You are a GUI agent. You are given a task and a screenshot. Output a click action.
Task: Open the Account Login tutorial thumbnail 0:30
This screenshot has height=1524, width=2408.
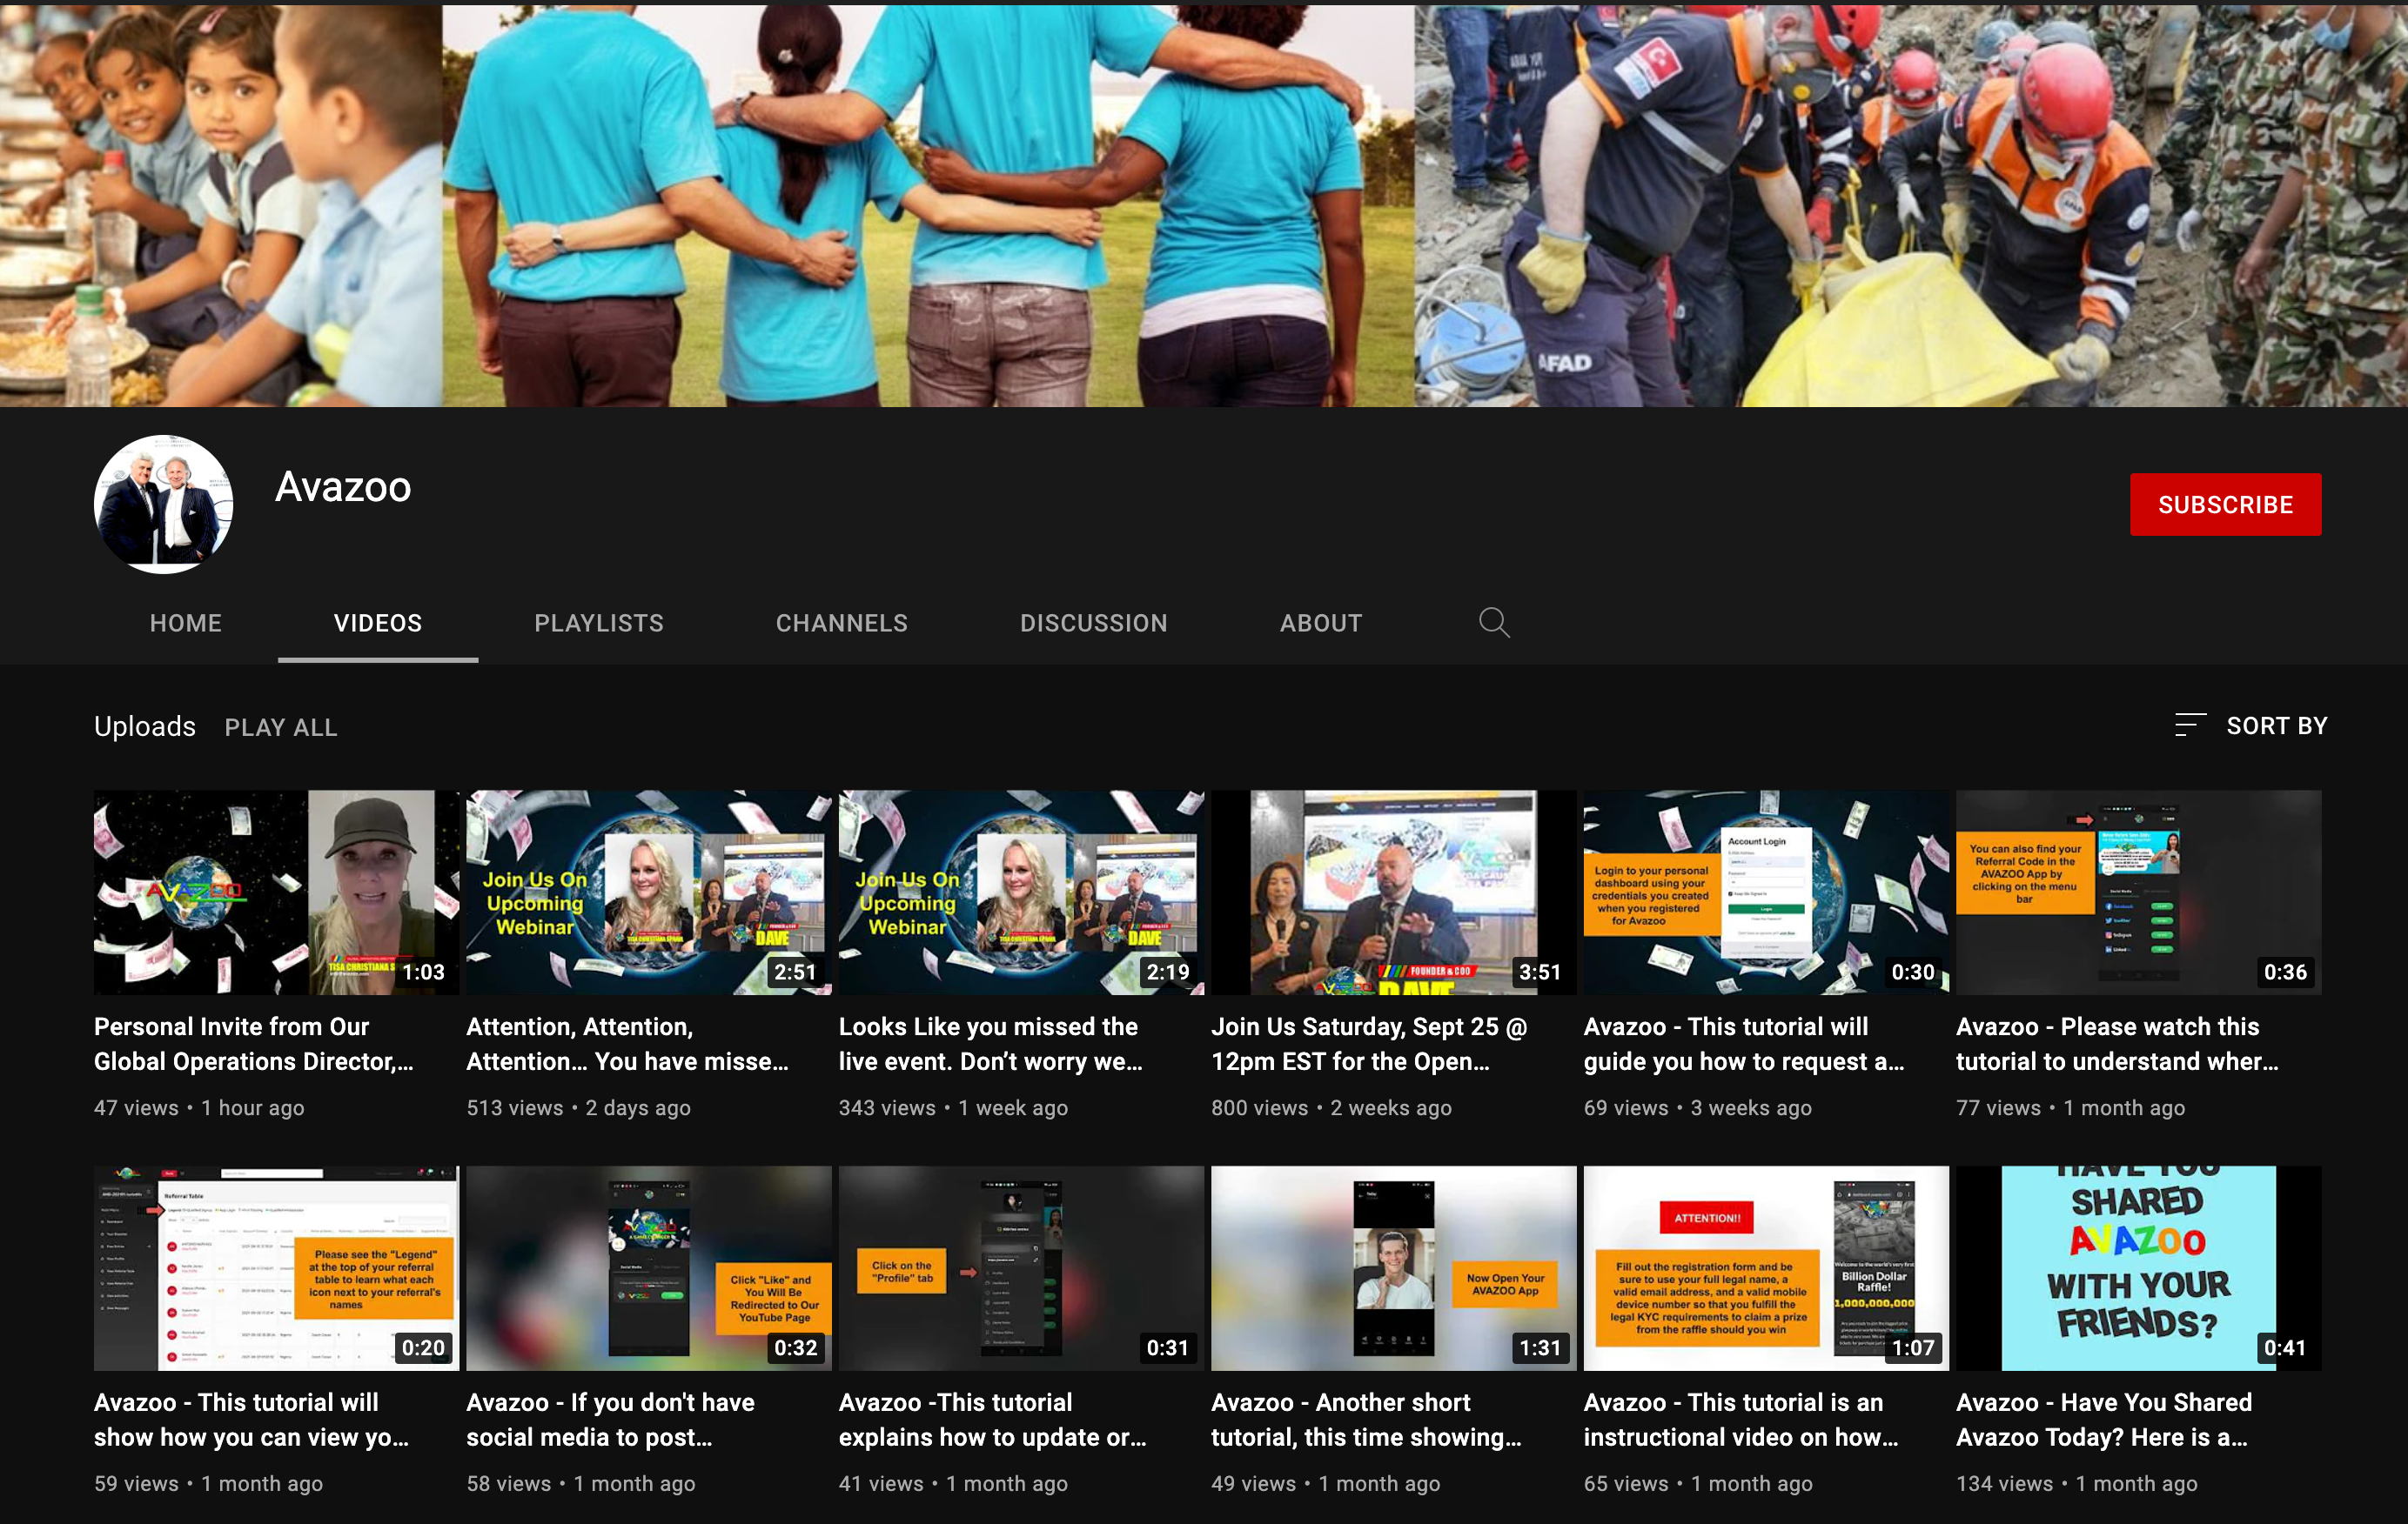[1766, 892]
